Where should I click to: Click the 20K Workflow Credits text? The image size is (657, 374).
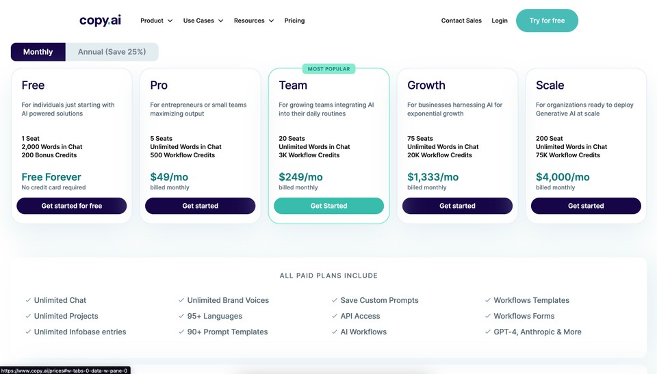pyautogui.click(x=439, y=155)
